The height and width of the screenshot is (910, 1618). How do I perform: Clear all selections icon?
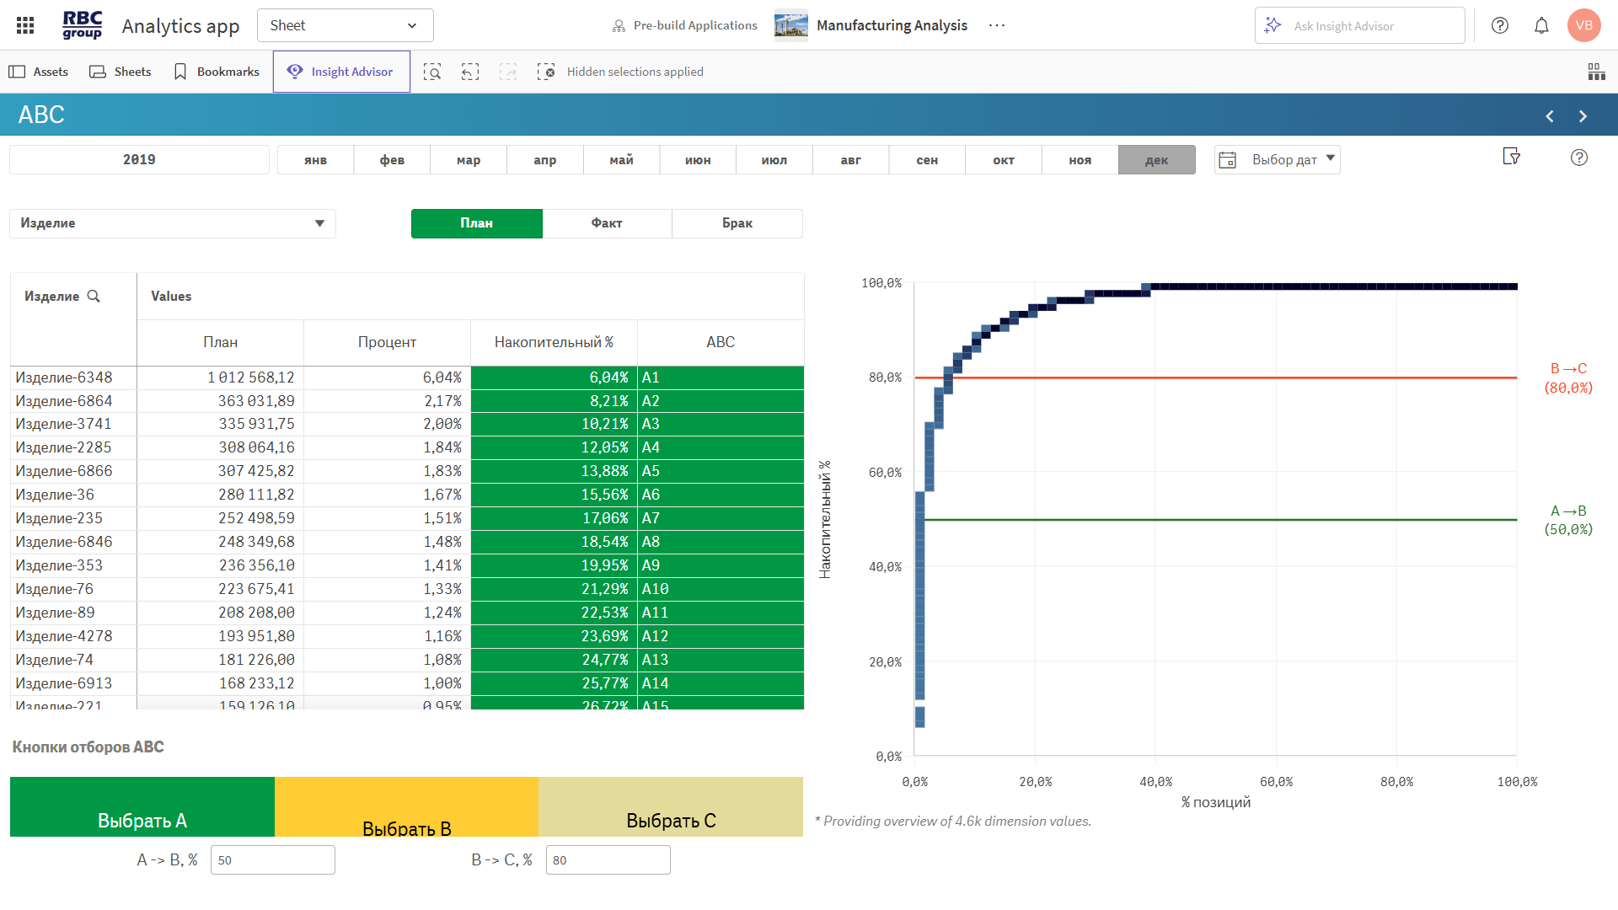click(x=546, y=72)
